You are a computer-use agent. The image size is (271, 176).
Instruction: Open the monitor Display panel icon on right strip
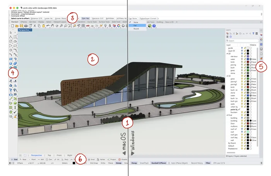point(261,49)
